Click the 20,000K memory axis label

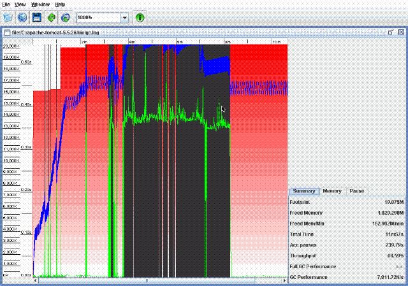[x=11, y=46]
